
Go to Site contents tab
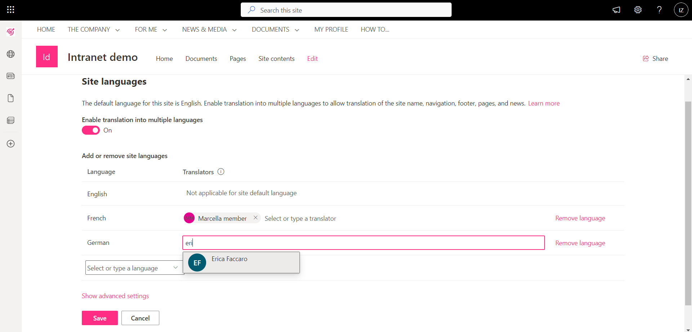tap(276, 59)
